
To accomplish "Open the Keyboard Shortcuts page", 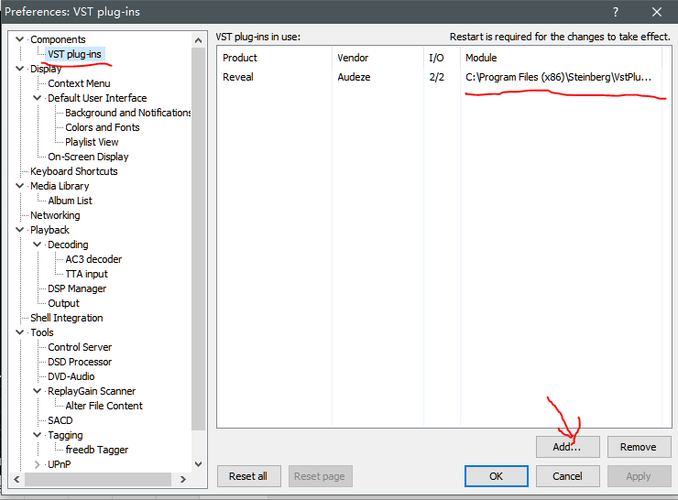I will [x=73, y=171].
